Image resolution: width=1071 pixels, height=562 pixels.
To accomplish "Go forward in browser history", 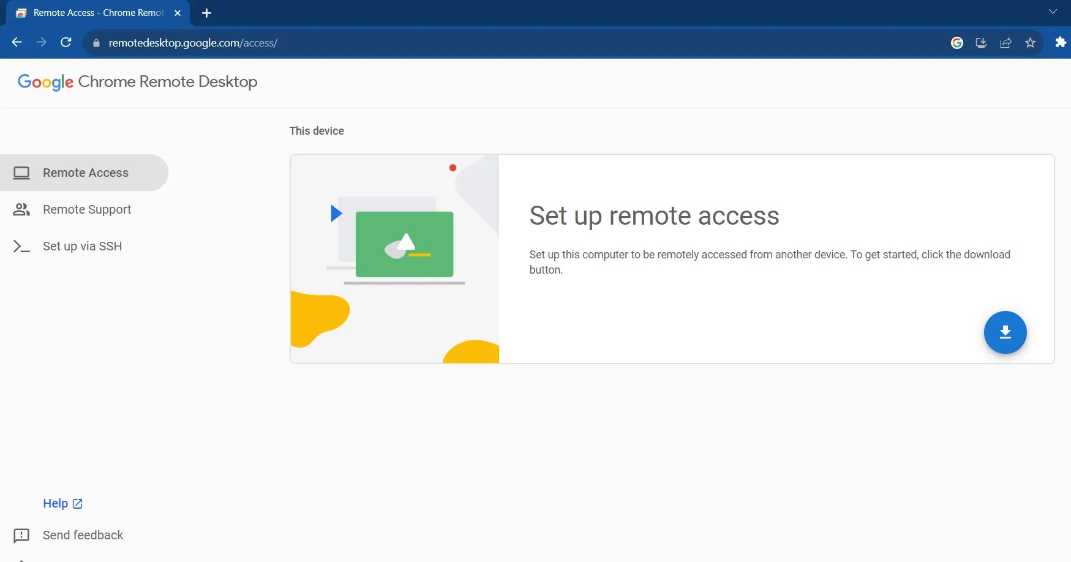I will 41,42.
